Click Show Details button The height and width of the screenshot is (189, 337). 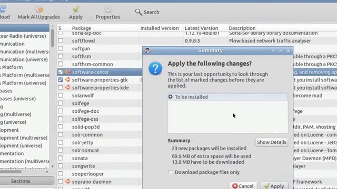pyautogui.click(x=272, y=142)
